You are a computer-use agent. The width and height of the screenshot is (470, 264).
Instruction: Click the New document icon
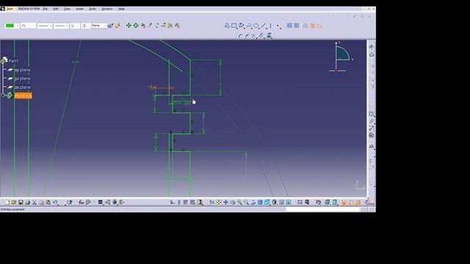point(7,202)
